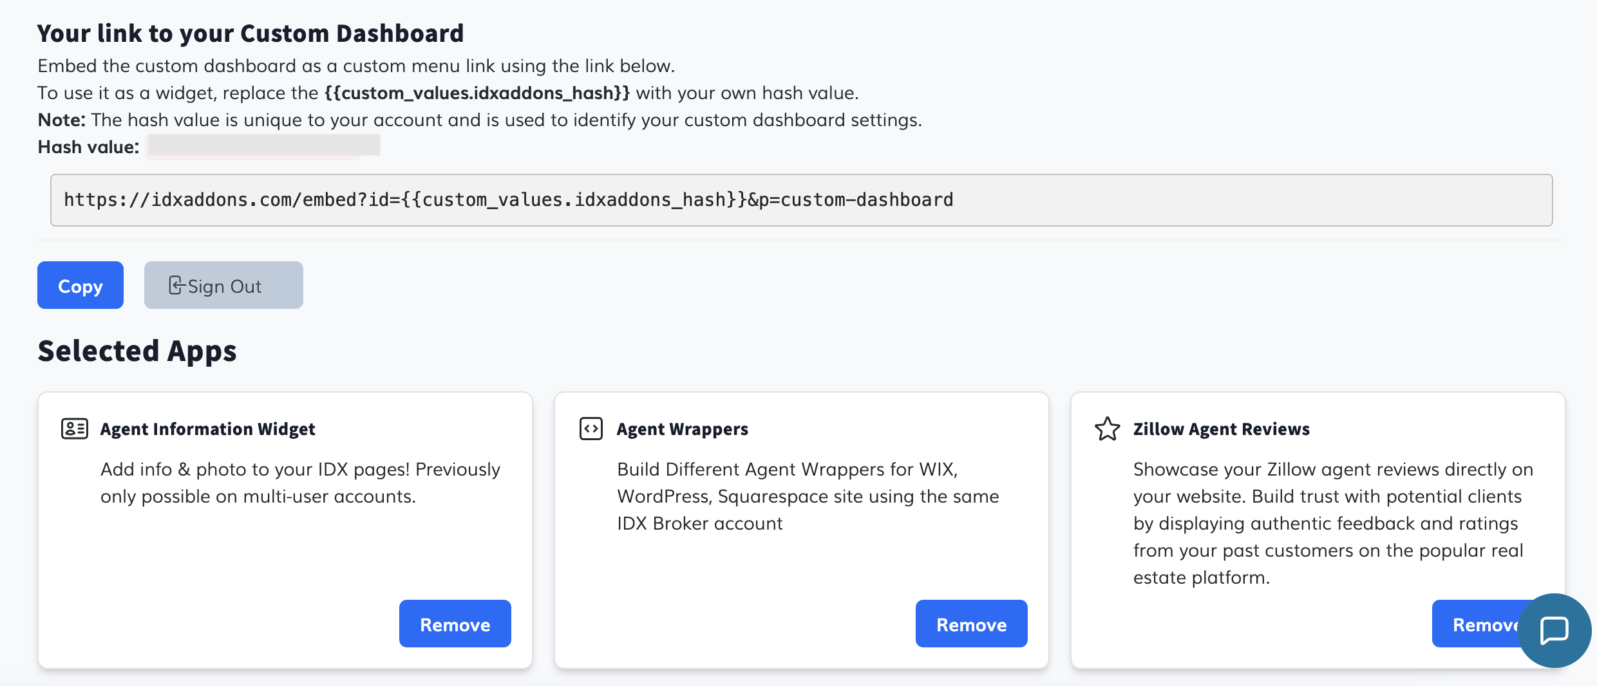This screenshot has height=686, width=1597.
Task: Open the chat support bubble
Action: 1554,630
